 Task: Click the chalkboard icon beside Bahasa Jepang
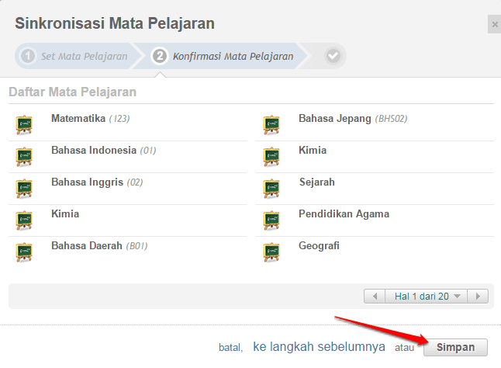pos(271,125)
